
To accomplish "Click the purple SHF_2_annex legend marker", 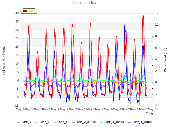I will [x=73, y=122].
